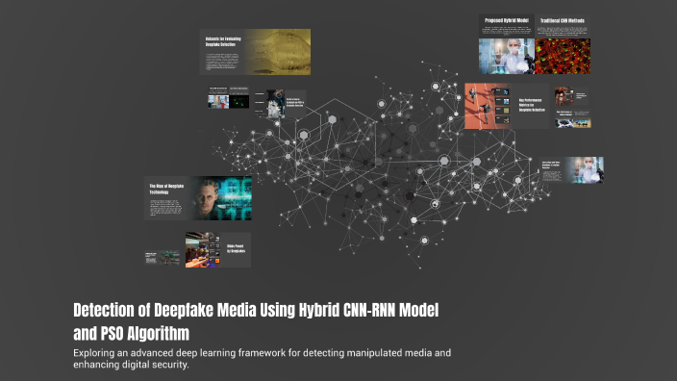The height and width of the screenshot is (381, 677).
Task: Open the 'Proposed Hybrid Model' slide
Action: [x=507, y=44]
